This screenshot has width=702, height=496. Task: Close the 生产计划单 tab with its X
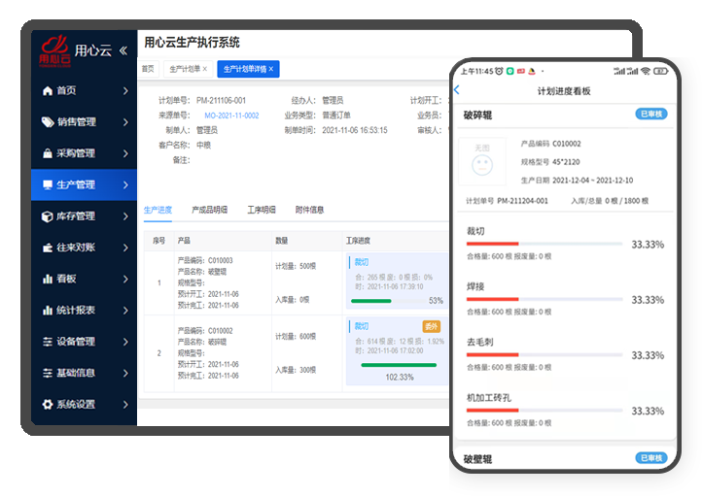point(204,69)
